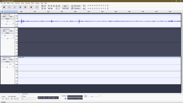
Task: Select the Envelope tool
Action: pos(45,6)
